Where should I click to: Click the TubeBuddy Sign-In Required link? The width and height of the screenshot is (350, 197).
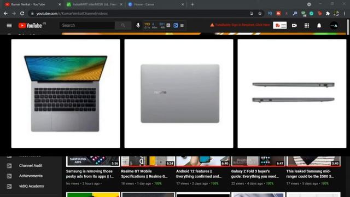(242, 25)
